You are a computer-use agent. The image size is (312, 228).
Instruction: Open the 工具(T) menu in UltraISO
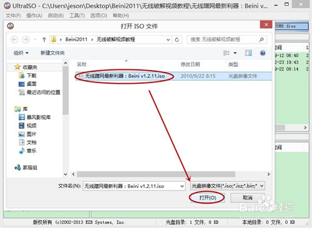(77, 16)
